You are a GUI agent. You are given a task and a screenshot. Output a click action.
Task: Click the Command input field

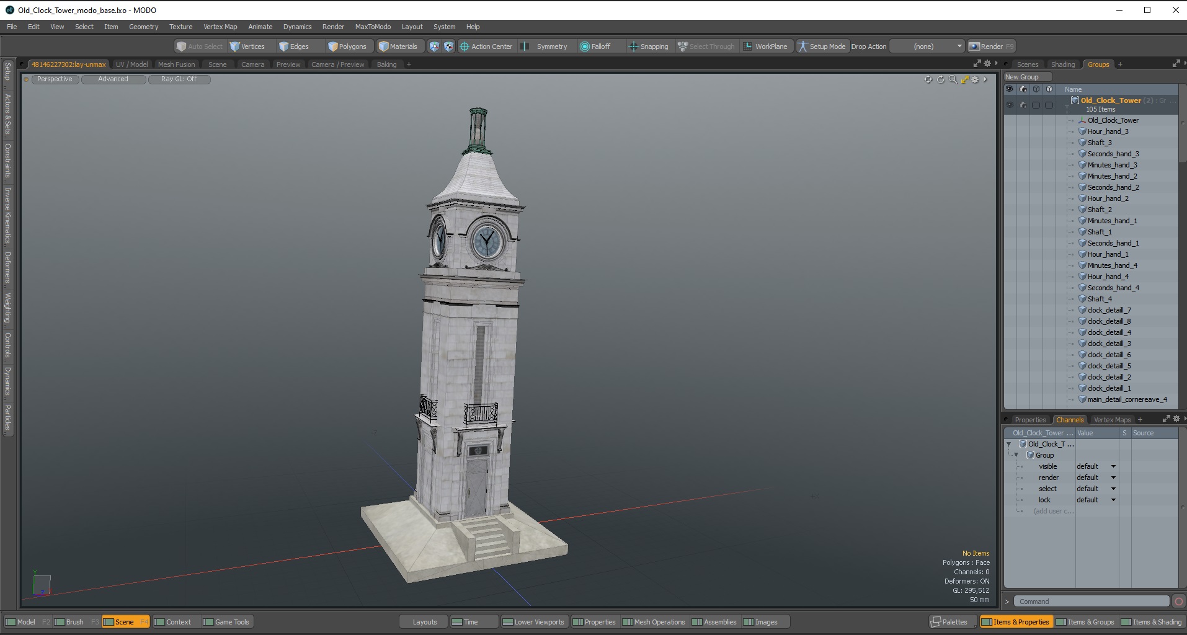pos(1091,602)
